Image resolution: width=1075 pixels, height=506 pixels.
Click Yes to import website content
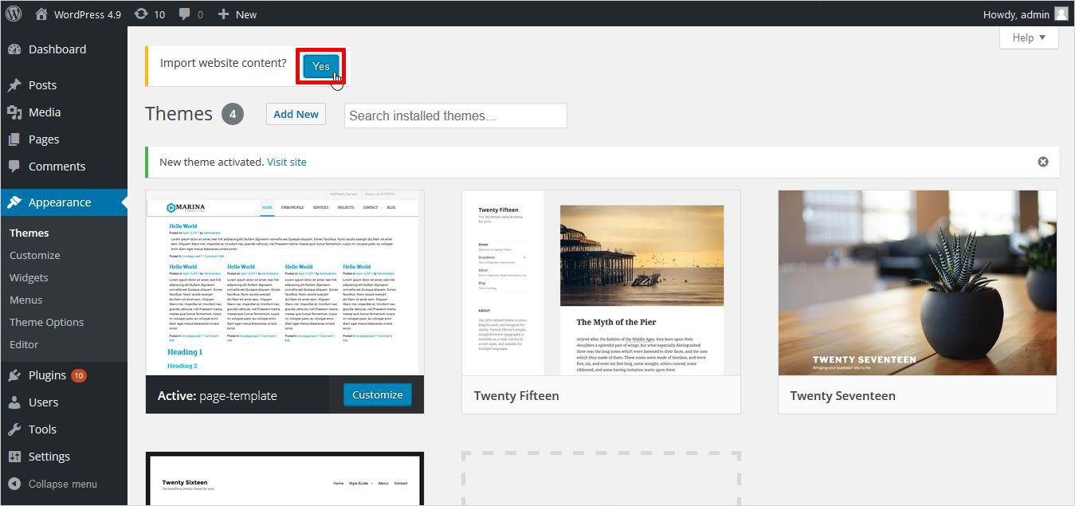tap(321, 66)
